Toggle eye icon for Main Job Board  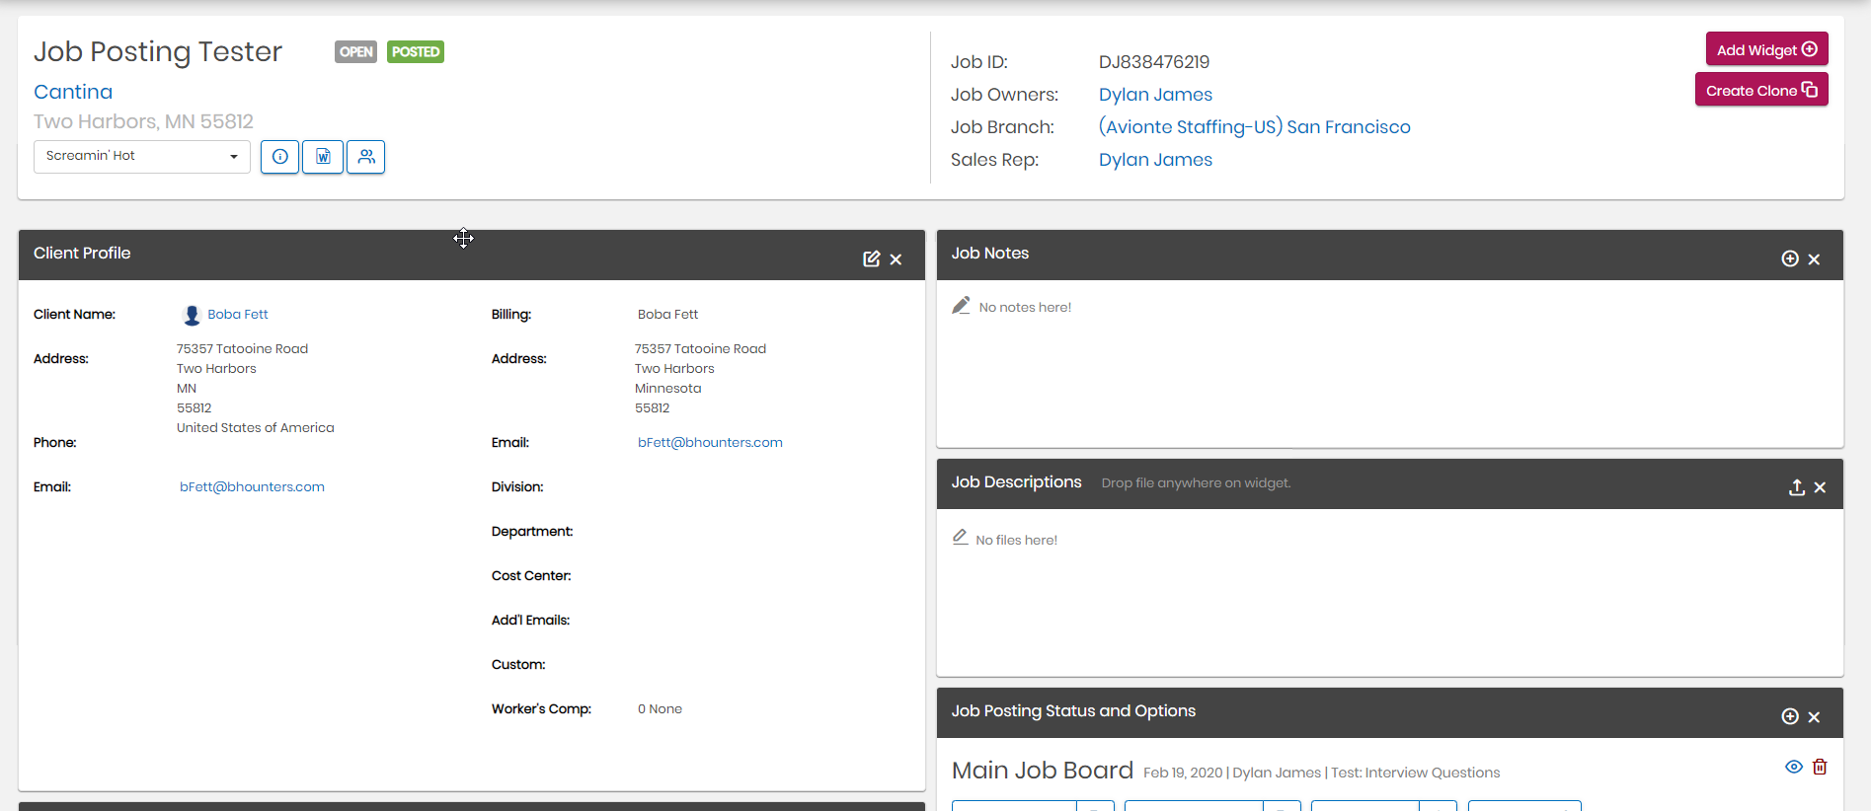pyautogui.click(x=1793, y=767)
